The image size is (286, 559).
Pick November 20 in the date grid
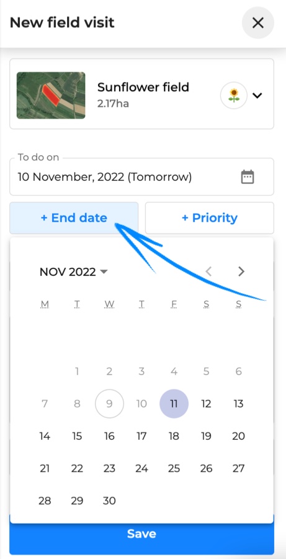(238, 436)
